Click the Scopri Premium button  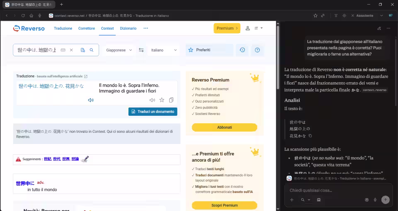[224, 206]
